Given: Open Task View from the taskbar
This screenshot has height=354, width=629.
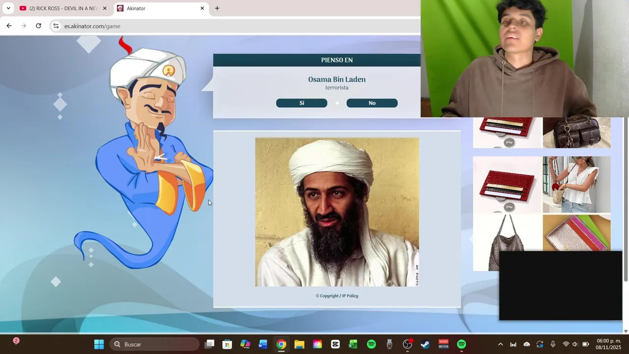Looking at the screenshot, I should [210, 344].
